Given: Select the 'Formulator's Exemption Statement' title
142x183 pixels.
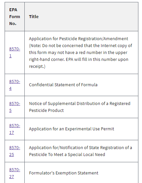Looking at the screenshot, I should tap(64, 173).
